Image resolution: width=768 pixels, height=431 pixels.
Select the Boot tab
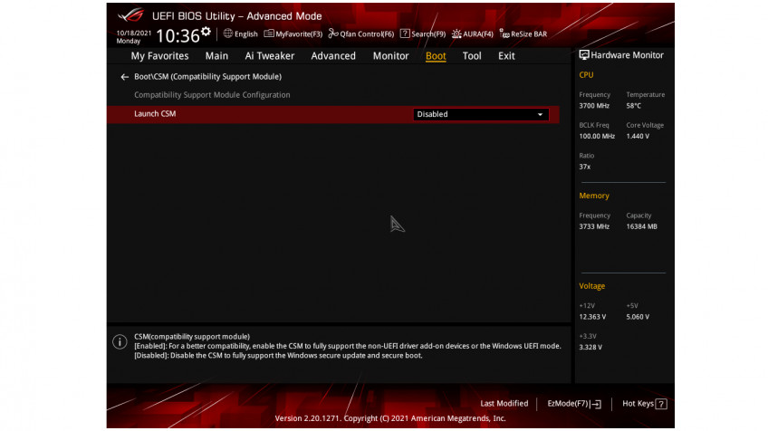click(x=436, y=56)
